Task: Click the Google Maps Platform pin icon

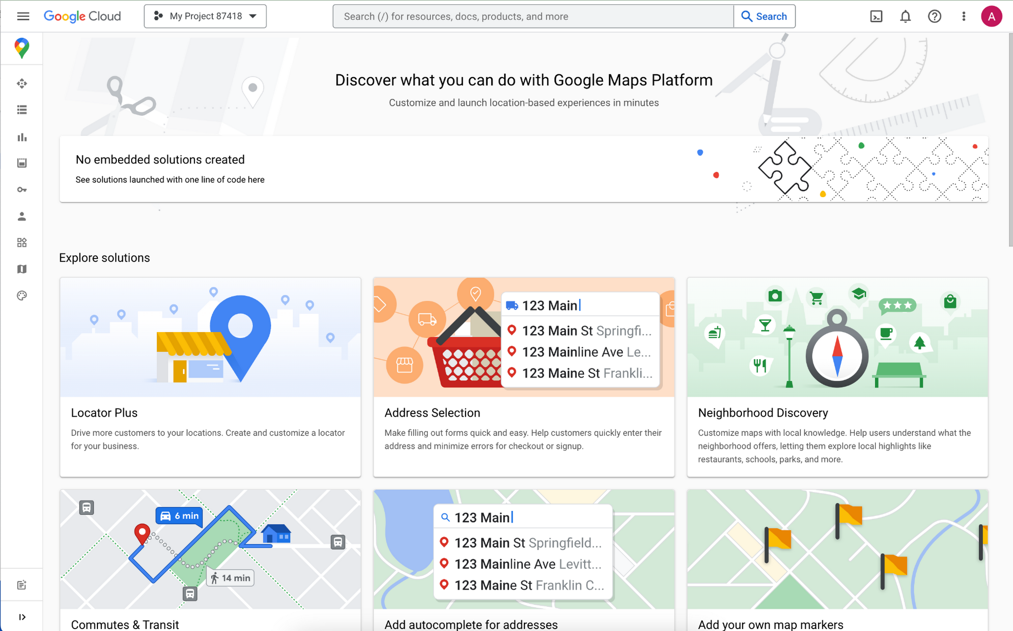Action: pos(22,48)
